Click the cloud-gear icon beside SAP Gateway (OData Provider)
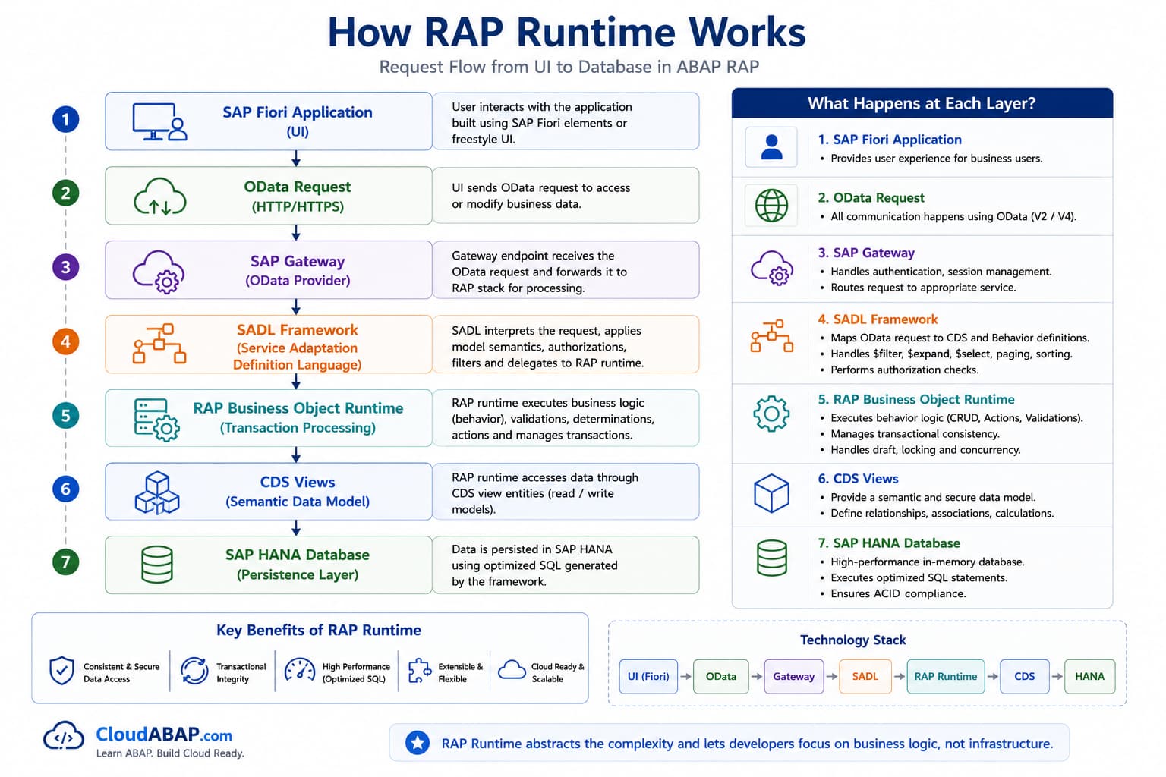The width and height of the screenshot is (1166, 777). (159, 272)
